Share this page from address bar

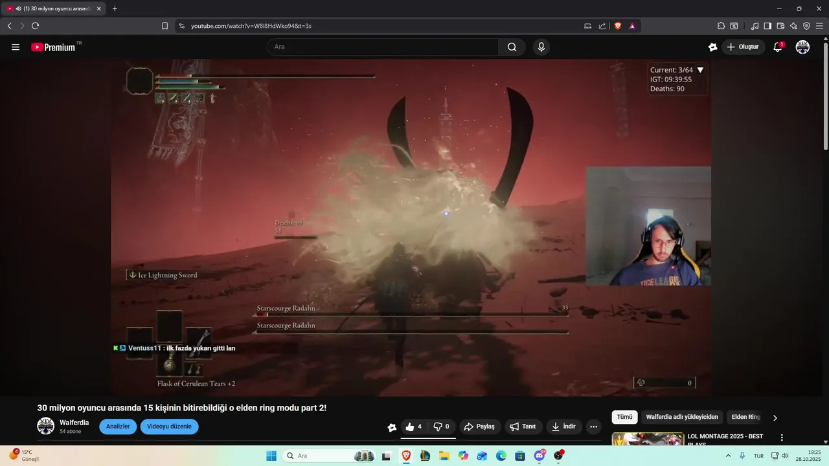[x=602, y=26]
